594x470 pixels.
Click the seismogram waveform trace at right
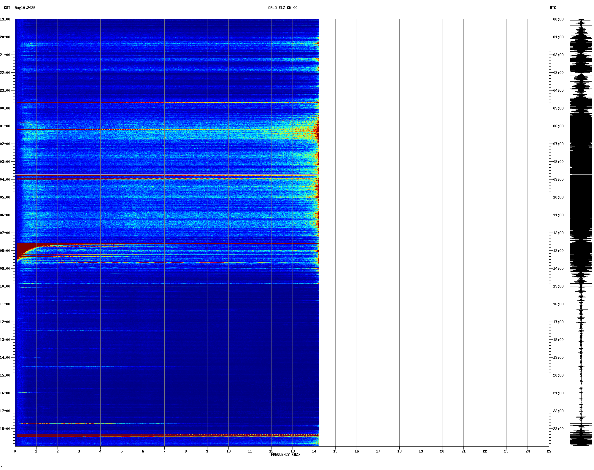[581, 233]
